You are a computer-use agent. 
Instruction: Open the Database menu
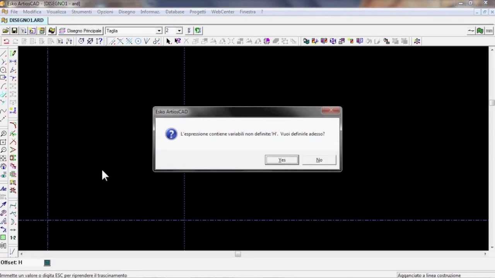click(x=175, y=12)
